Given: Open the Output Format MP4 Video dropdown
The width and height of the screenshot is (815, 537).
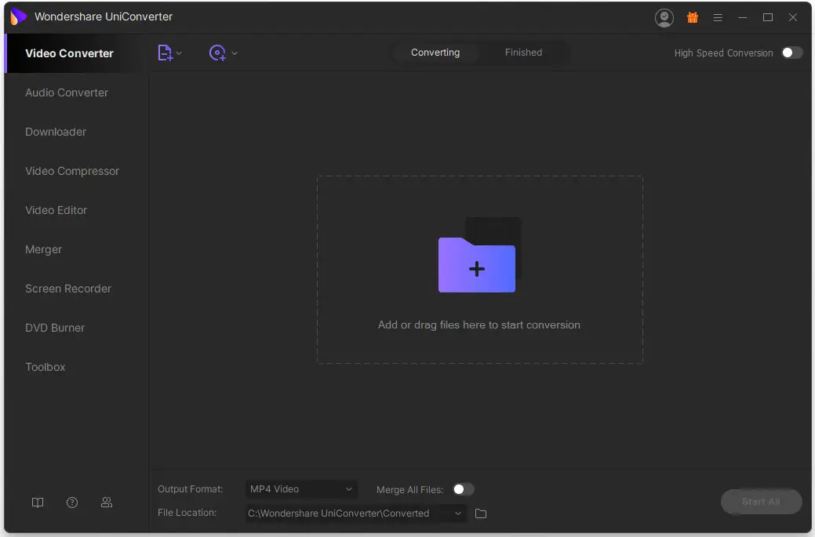Looking at the screenshot, I should [301, 489].
